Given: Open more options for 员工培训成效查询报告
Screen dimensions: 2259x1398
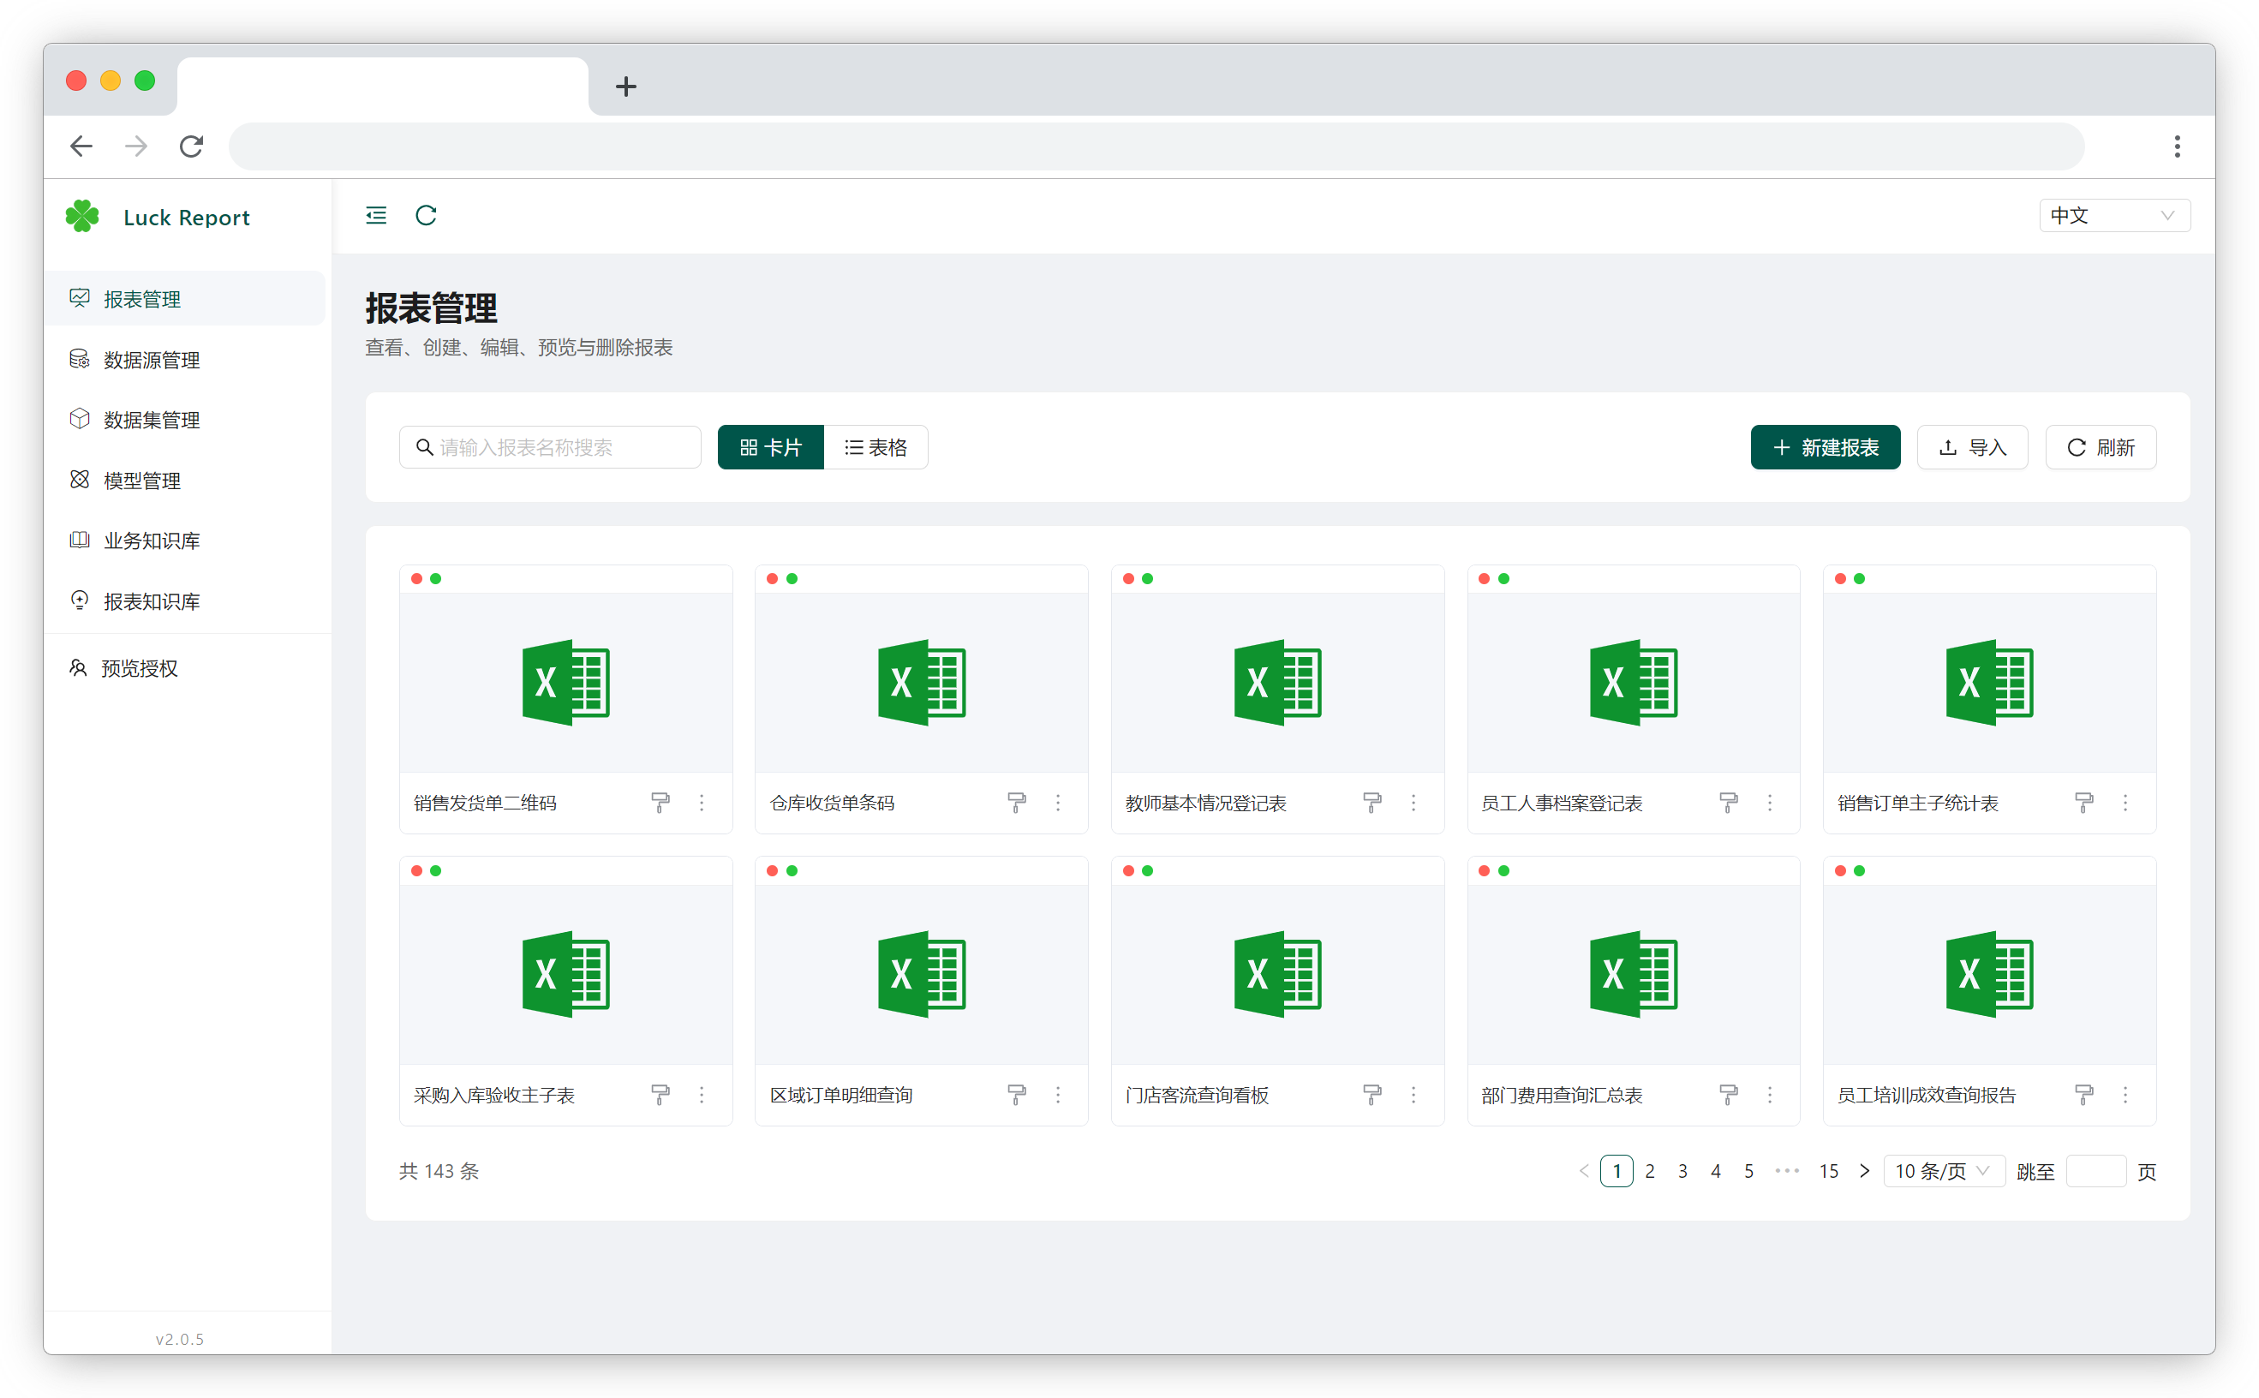Looking at the screenshot, I should [x=2126, y=1095].
